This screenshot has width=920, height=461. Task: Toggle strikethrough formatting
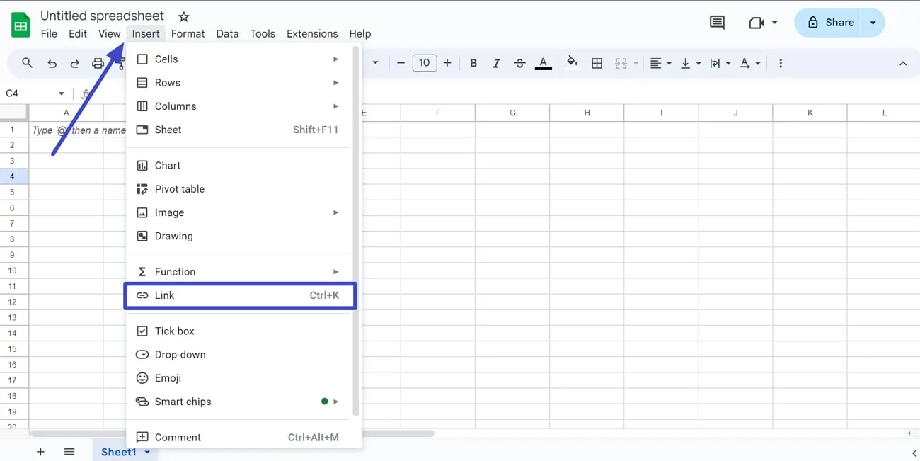point(519,63)
